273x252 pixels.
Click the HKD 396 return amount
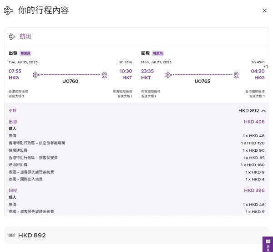point(254,190)
